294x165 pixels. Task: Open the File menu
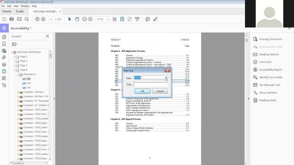tap(3, 6)
